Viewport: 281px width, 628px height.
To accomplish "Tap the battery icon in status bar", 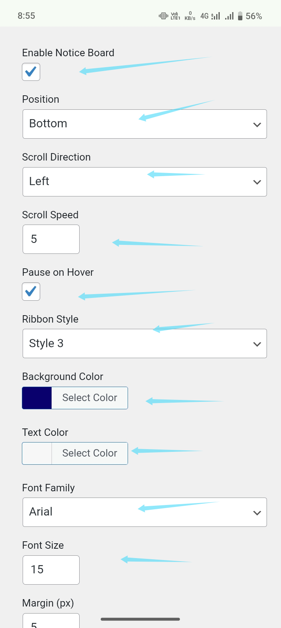I will click(x=240, y=16).
